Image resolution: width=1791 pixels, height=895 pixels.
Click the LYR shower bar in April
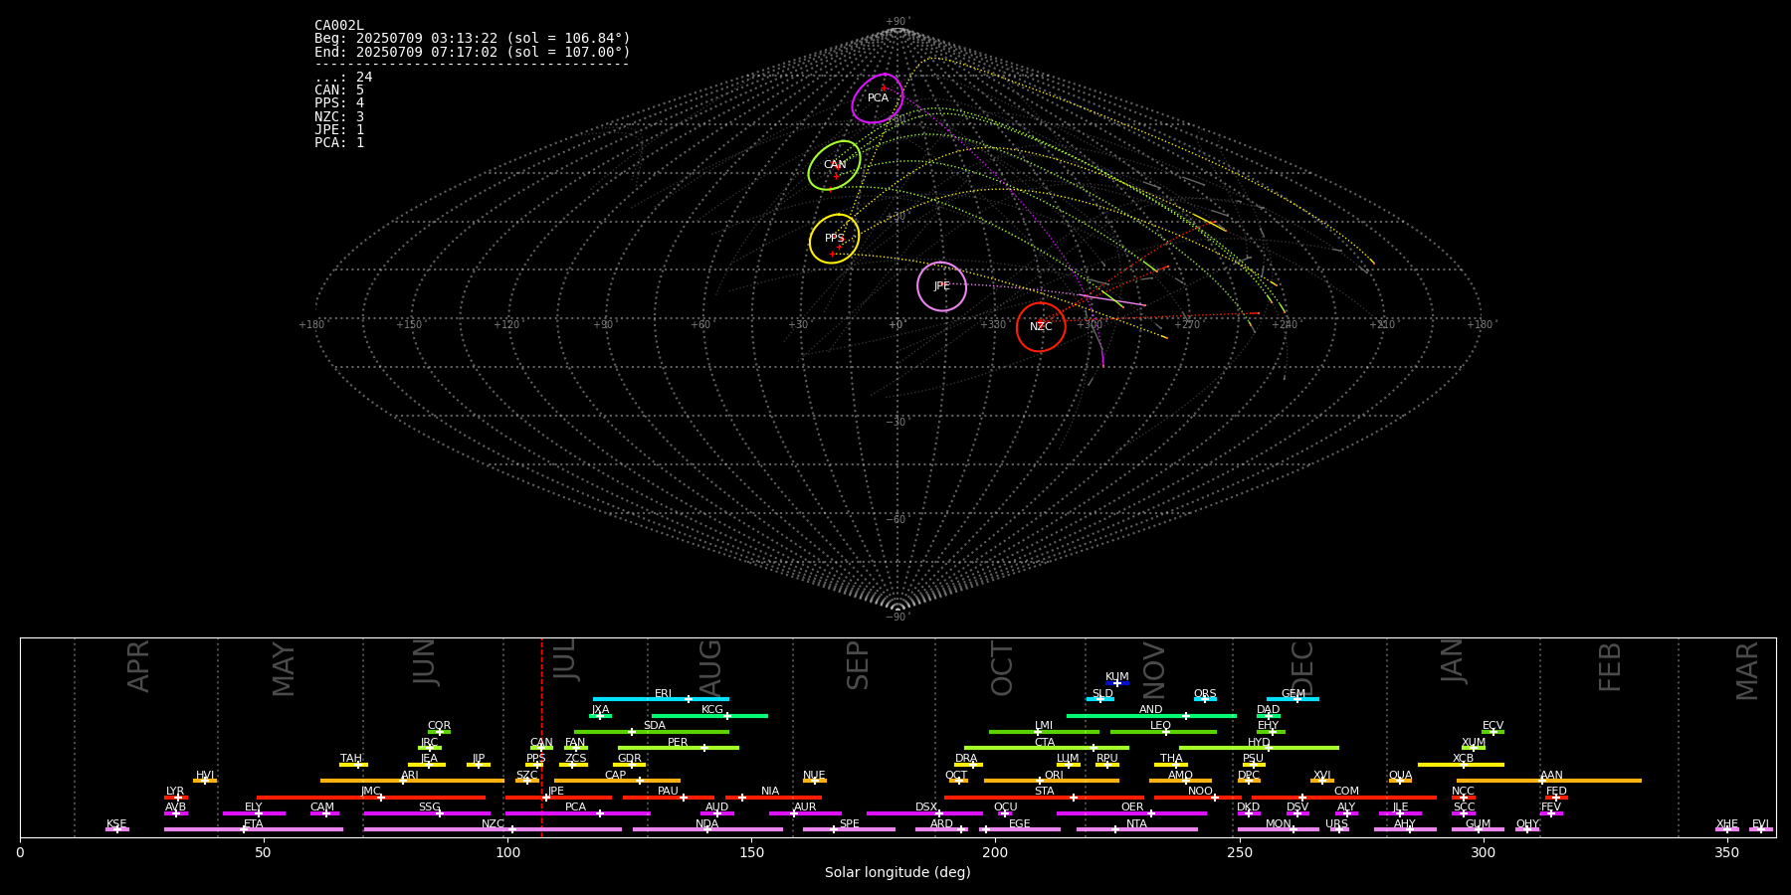pos(176,797)
